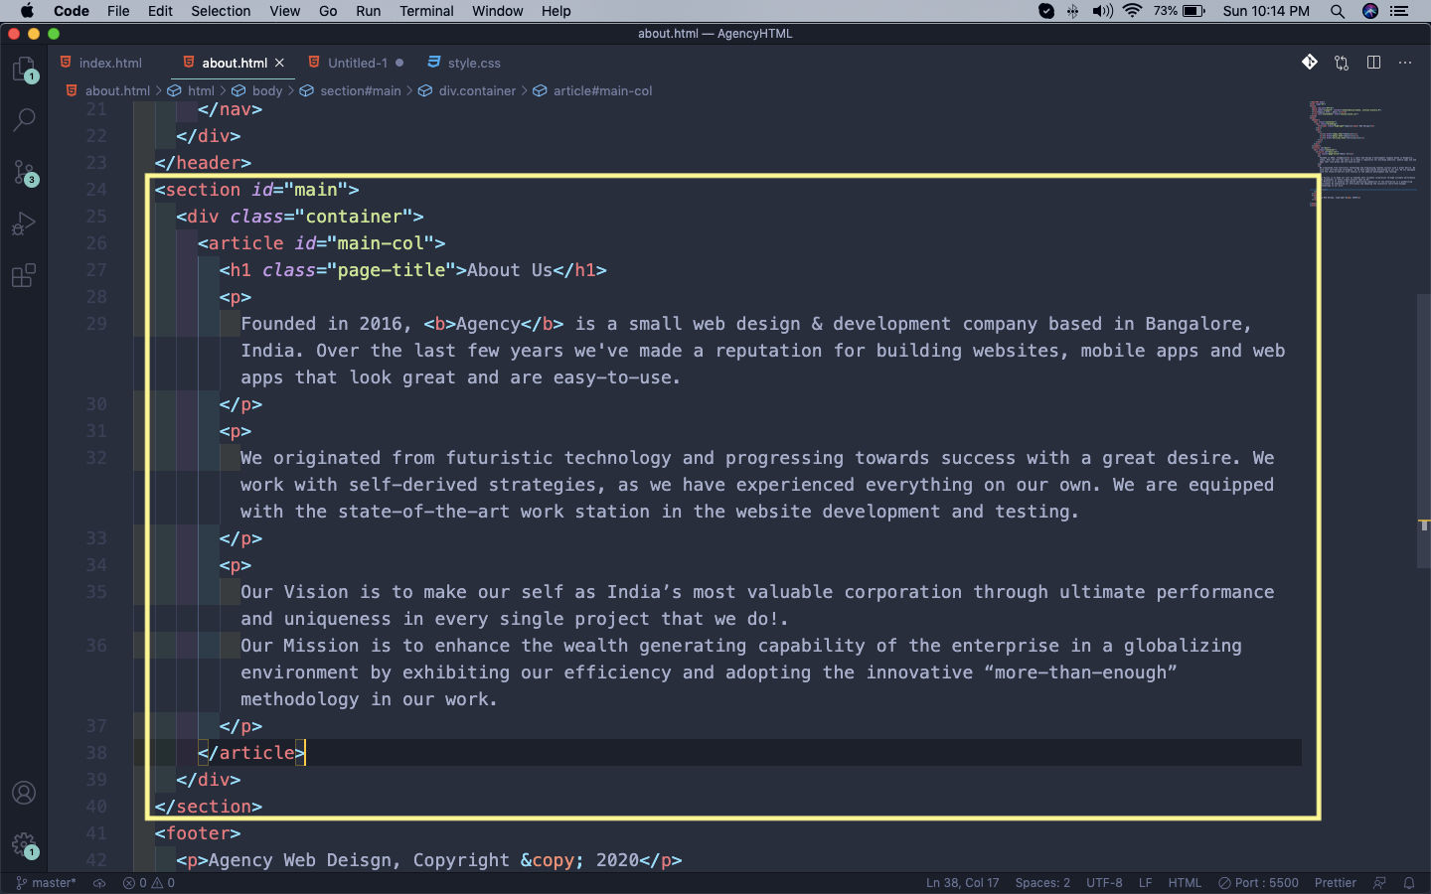Screen dimensions: 1431x894
Task: Open the Wi-Fi menu bar icon
Action: pyautogui.click(x=1133, y=11)
